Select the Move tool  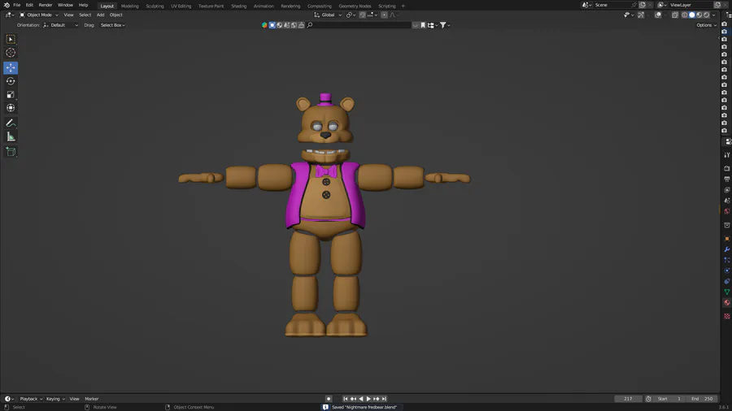click(11, 67)
